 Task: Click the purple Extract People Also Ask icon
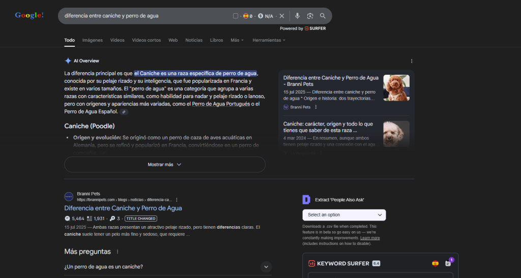306,200
